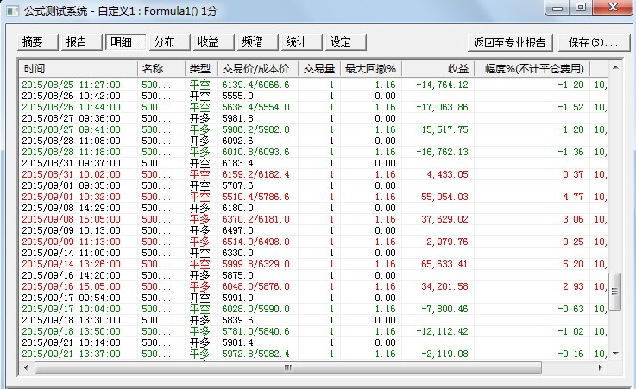Click the 返回至专业报告 button

pos(510,42)
